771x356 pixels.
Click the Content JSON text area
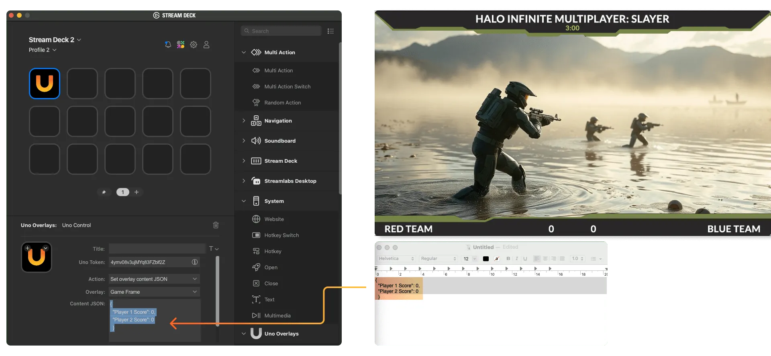pos(155,320)
